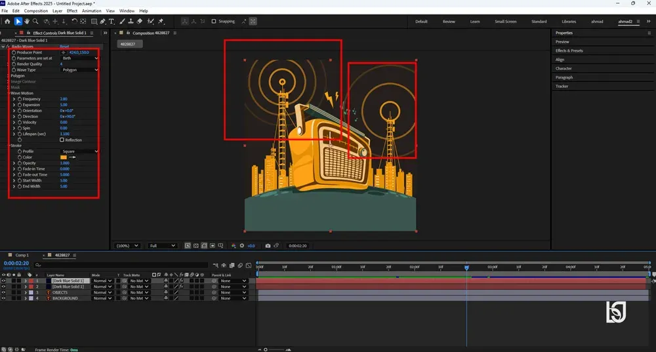Image resolution: width=656 pixels, height=352 pixels.
Task: Click the motion blur enable icon in timeline
Action: (240, 265)
